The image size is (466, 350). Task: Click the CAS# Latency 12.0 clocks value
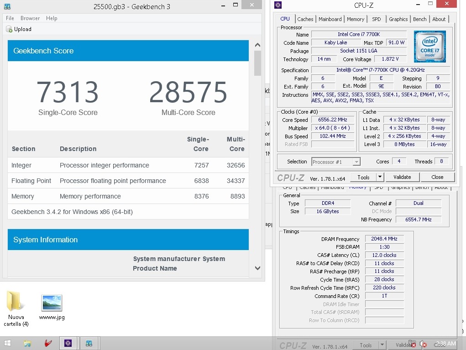[x=384, y=255]
